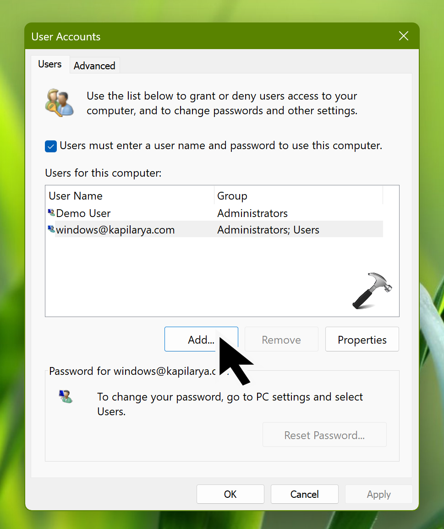Click the password section user icon
The image size is (444, 529).
66,396
